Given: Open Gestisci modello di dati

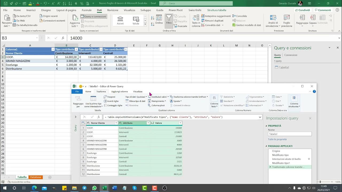Looking at the screenshot, I should pyautogui.click(x=247, y=25).
